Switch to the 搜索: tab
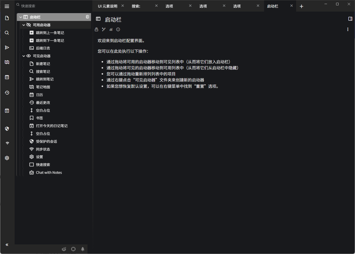 pos(136,6)
